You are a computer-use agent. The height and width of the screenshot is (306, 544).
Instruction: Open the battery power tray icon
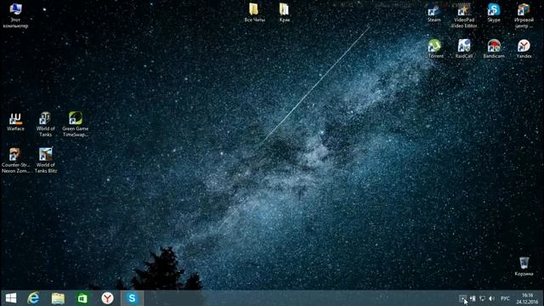coord(473,298)
